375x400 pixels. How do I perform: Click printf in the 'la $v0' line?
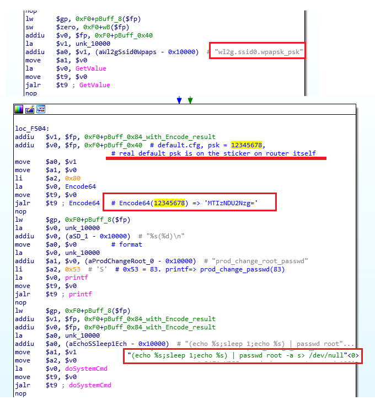click(77, 278)
